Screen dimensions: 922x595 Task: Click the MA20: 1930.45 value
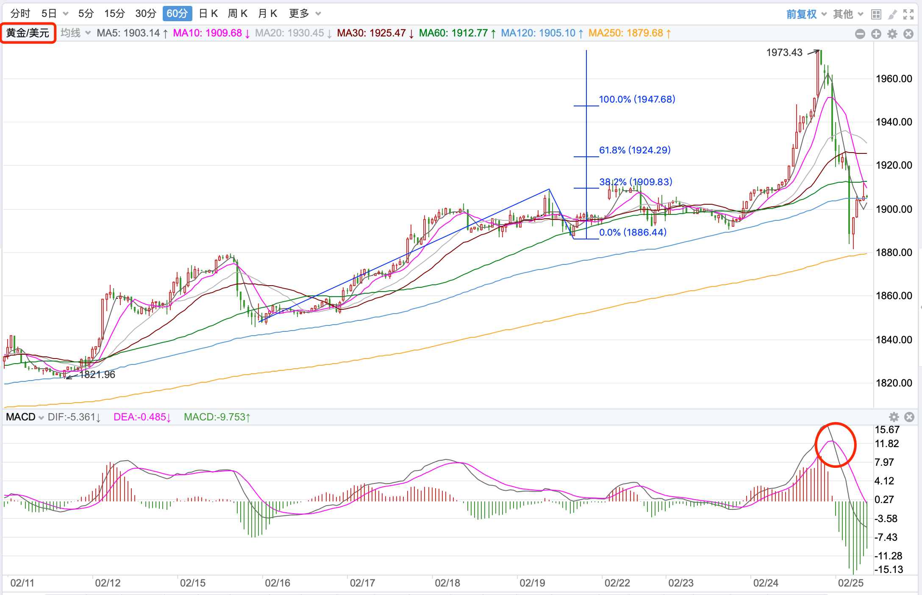(293, 33)
